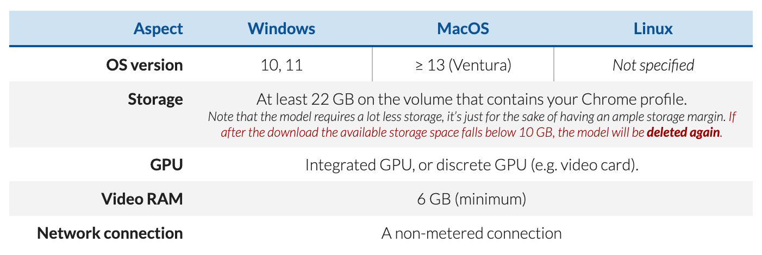
Task: Select the Storage row label
Action: 155,99
